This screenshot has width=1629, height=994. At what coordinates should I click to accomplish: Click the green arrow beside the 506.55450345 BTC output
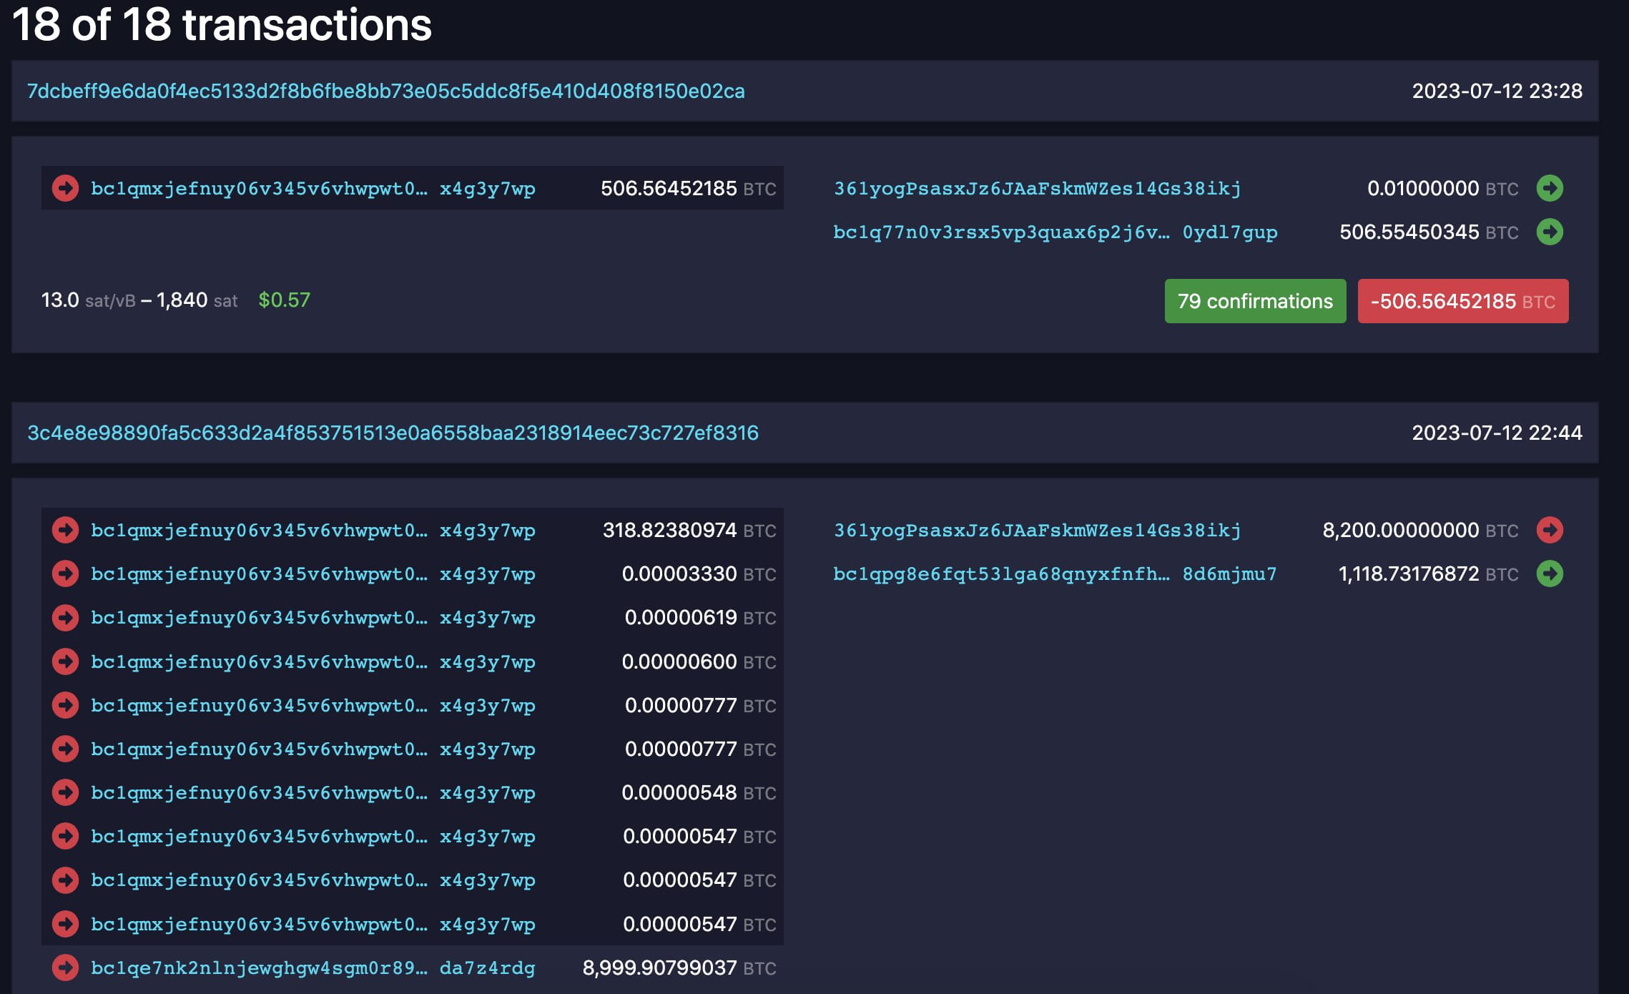(1550, 232)
